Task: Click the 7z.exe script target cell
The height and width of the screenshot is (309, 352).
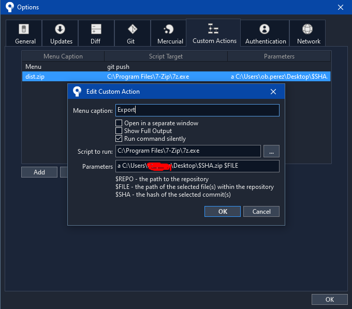Action: 148,77
